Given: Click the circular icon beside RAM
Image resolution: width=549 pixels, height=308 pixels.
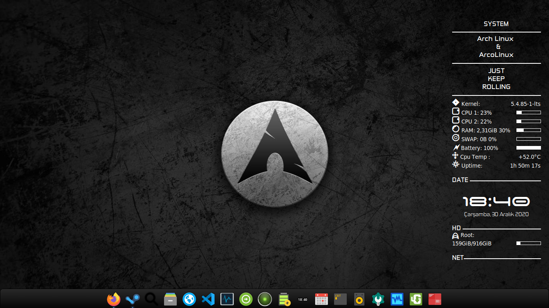Looking at the screenshot, I should click(456, 129).
